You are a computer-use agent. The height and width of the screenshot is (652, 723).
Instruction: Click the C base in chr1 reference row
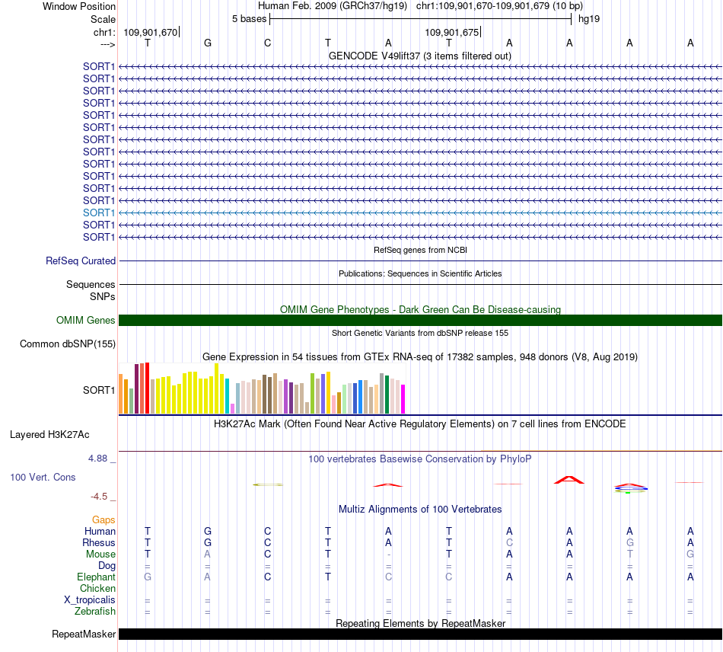pyautogui.click(x=267, y=43)
